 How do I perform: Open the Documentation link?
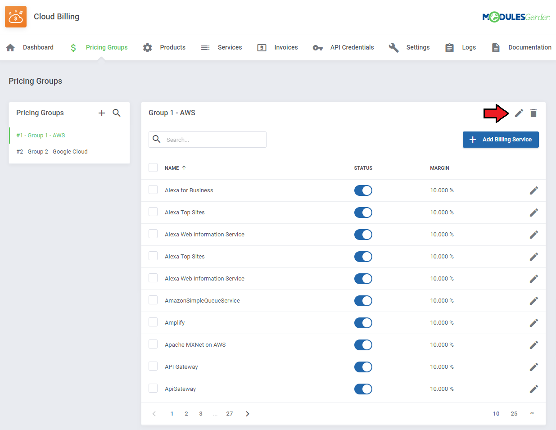click(x=530, y=47)
